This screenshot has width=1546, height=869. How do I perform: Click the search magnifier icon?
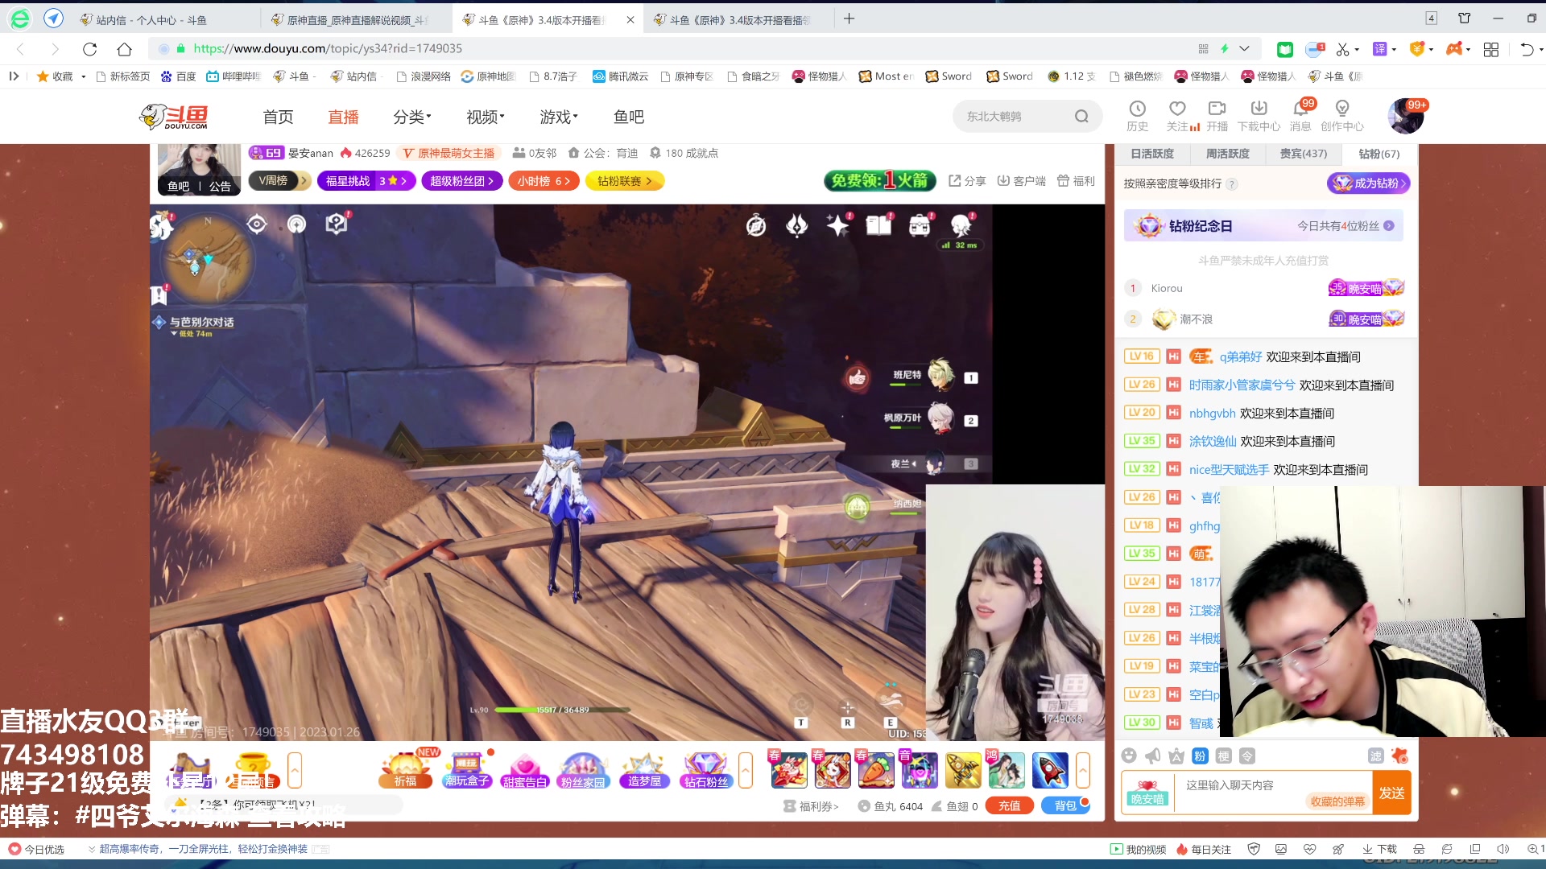click(x=1081, y=117)
